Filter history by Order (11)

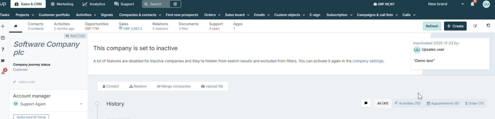474,103
